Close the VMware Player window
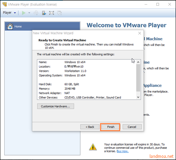The width and height of the screenshot is (176, 160). 170,5
